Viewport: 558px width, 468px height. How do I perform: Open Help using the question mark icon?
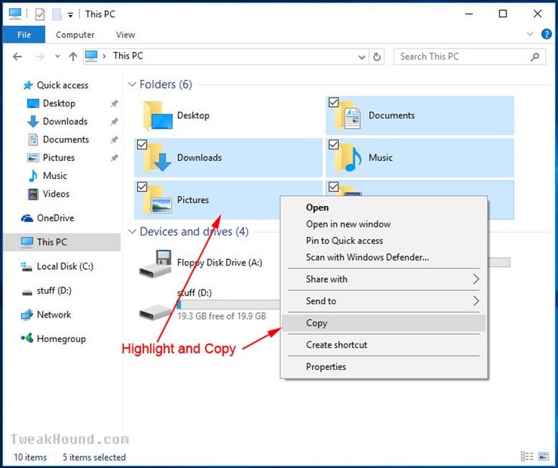click(547, 34)
